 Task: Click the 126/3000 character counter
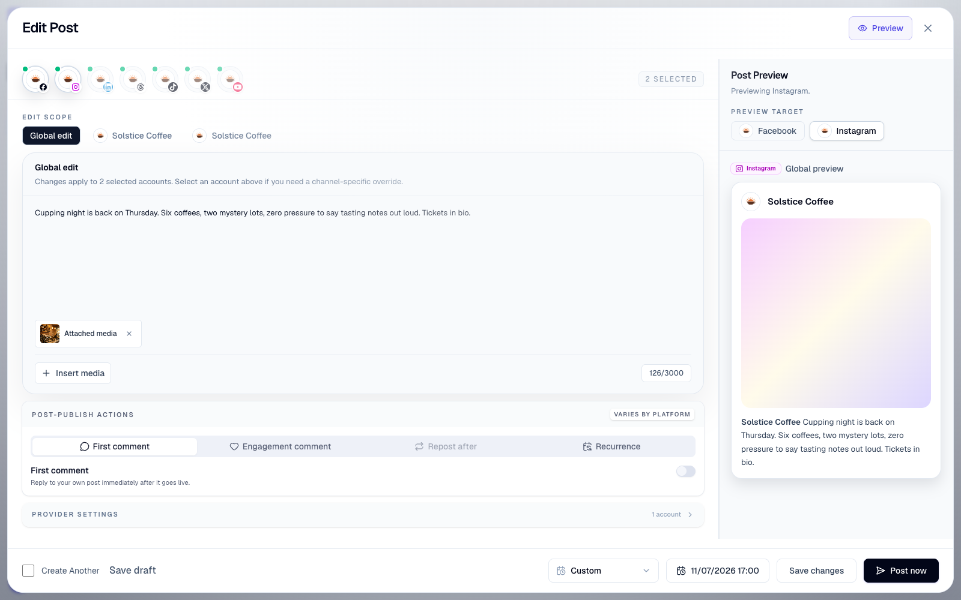click(666, 373)
